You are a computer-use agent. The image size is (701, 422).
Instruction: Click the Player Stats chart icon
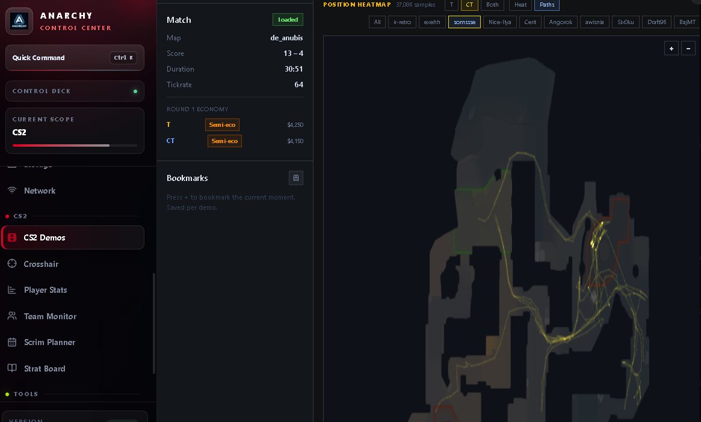(12, 290)
